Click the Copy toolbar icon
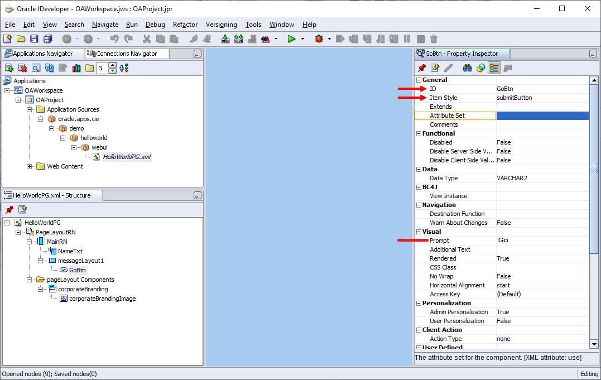The width and height of the screenshot is (601, 380). tap(160, 39)
